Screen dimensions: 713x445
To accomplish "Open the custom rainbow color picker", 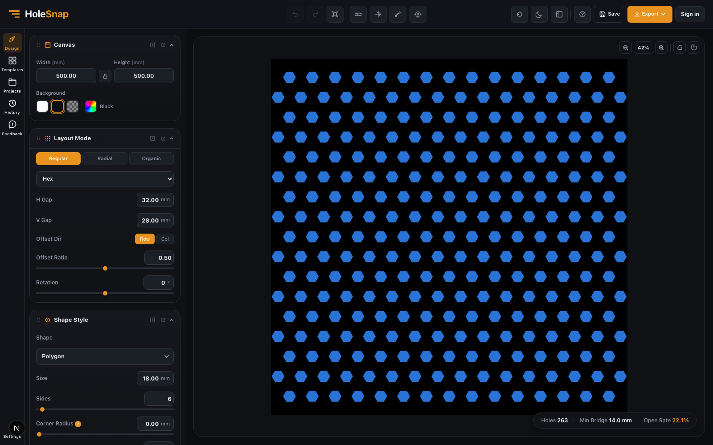I will click(91, 106).
